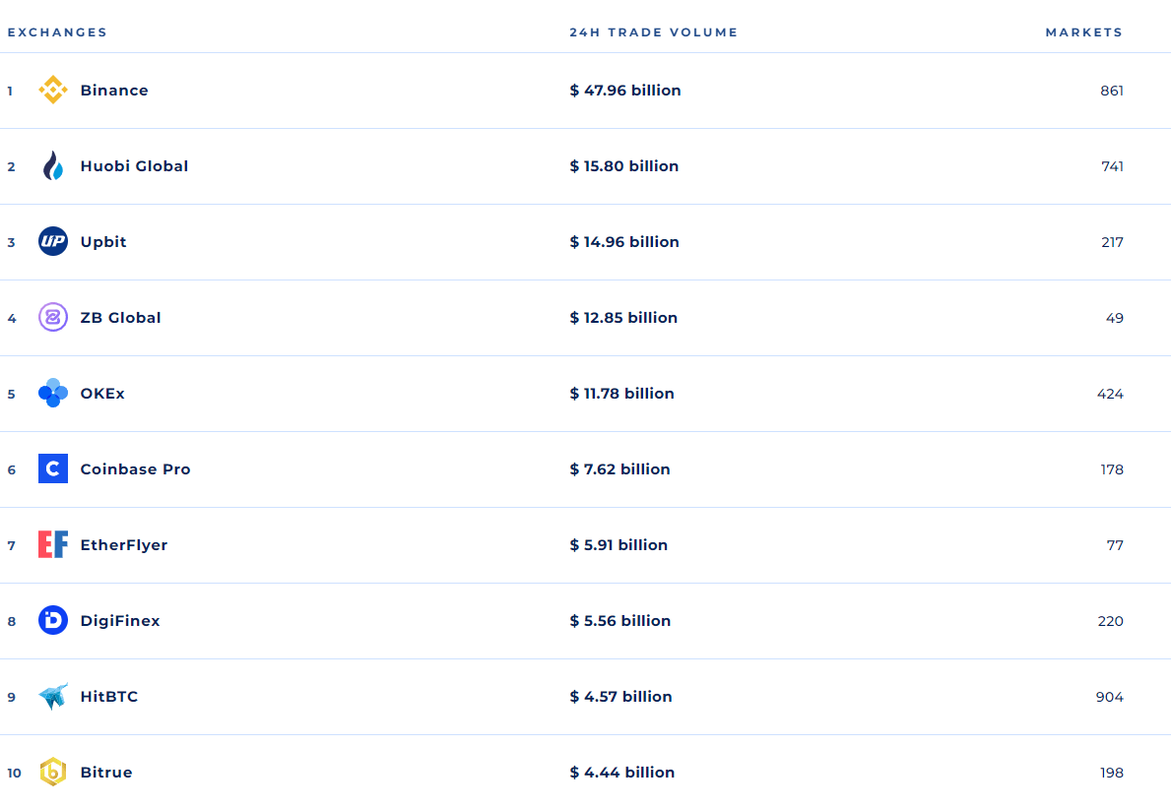Select the $ 4.57 billion volume value
The height and width of the screenshot is (809, 1171).
tap(620, 696)
